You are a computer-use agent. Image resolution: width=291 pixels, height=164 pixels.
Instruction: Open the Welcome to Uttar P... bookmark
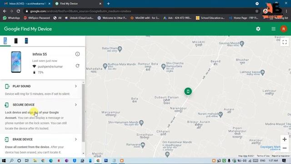click(112, 18)
